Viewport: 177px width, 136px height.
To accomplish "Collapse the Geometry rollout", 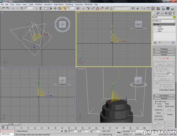I will 164,99.
